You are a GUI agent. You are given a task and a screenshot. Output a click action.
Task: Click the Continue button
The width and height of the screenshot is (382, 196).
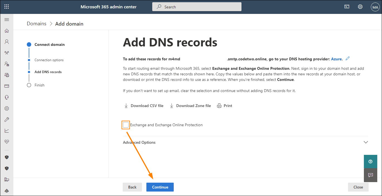pyautogui.click(x=160, y=187)
